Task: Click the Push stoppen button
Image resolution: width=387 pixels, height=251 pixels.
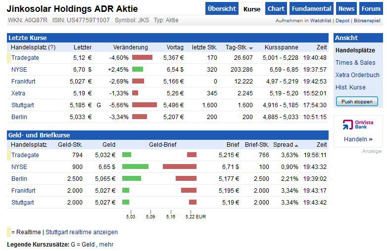Action: 356,101
